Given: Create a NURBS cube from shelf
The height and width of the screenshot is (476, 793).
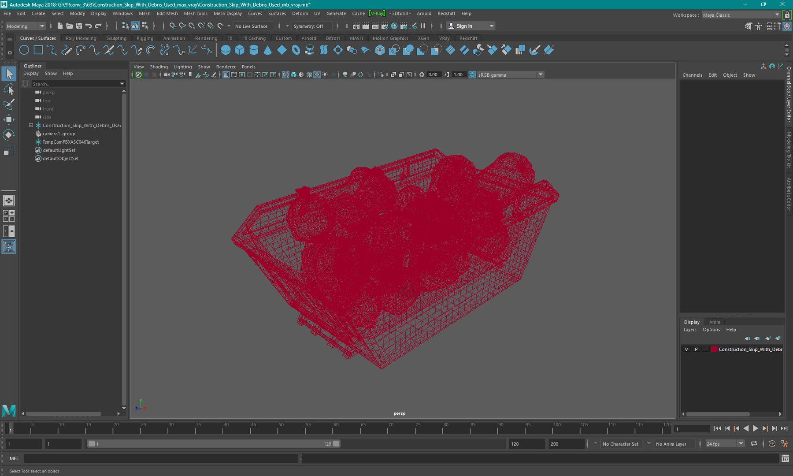Looking at the screenshot, I should coord(240,50).
